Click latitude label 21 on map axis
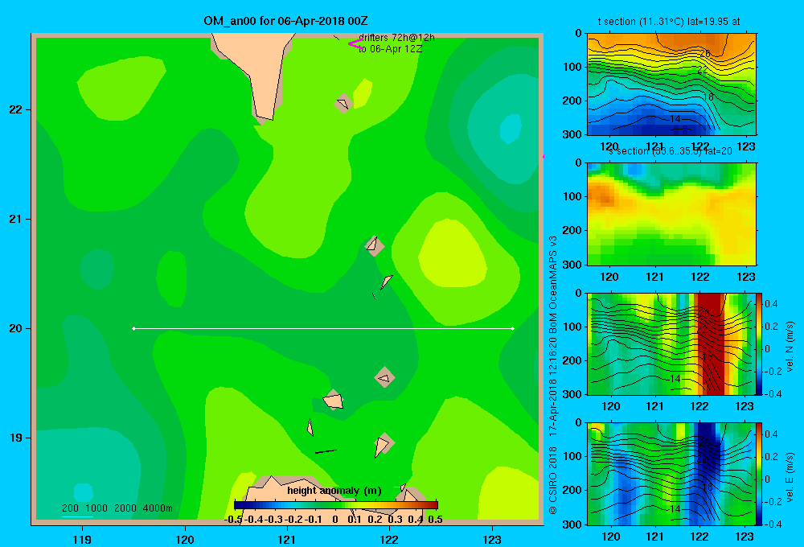Viewport: 804px width, 547px height. click(x=16, y=219)
